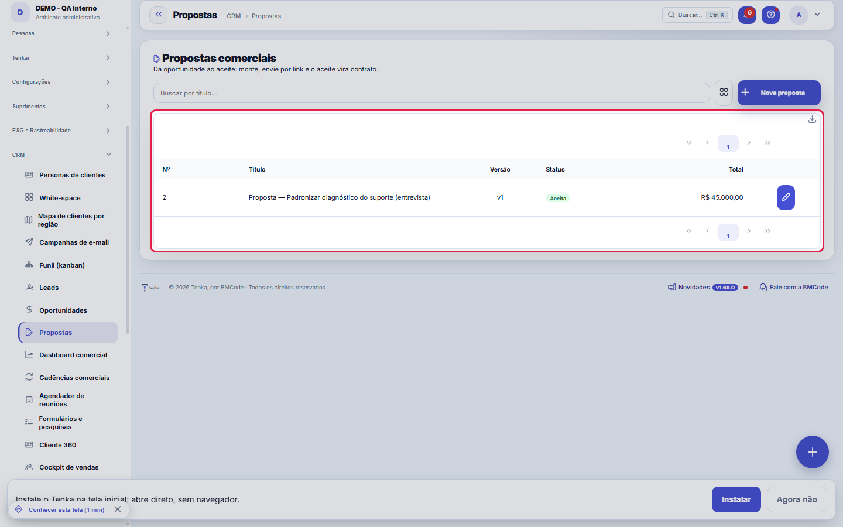Open White-space menu item
Screen dimensions: 843x527
pyautogui.click(x=68, y=198)
